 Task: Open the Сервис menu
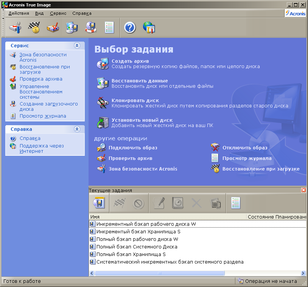pyautogui.click(x=58, y=13)
